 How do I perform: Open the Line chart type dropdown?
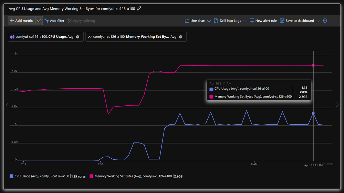(x=198, y=21)
